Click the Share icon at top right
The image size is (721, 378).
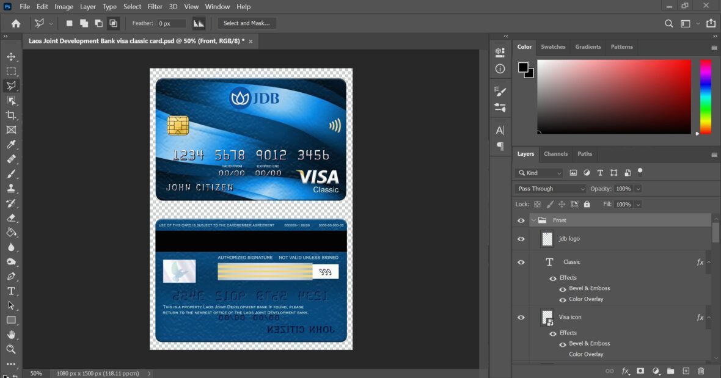(x=711, y=23)
